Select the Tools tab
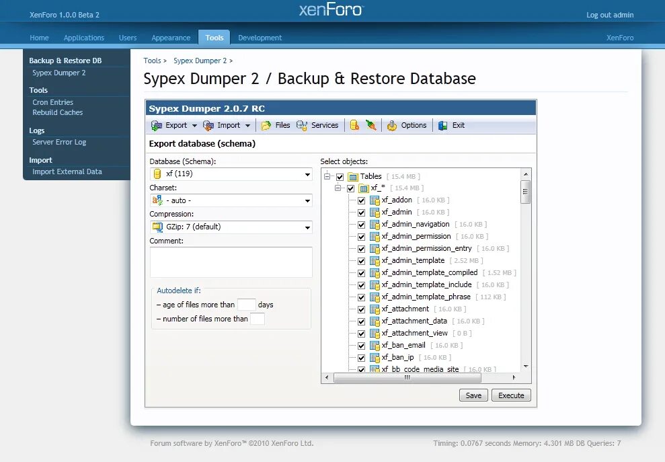This screenshot has height=462, width=665. click(x=214, y=38)
